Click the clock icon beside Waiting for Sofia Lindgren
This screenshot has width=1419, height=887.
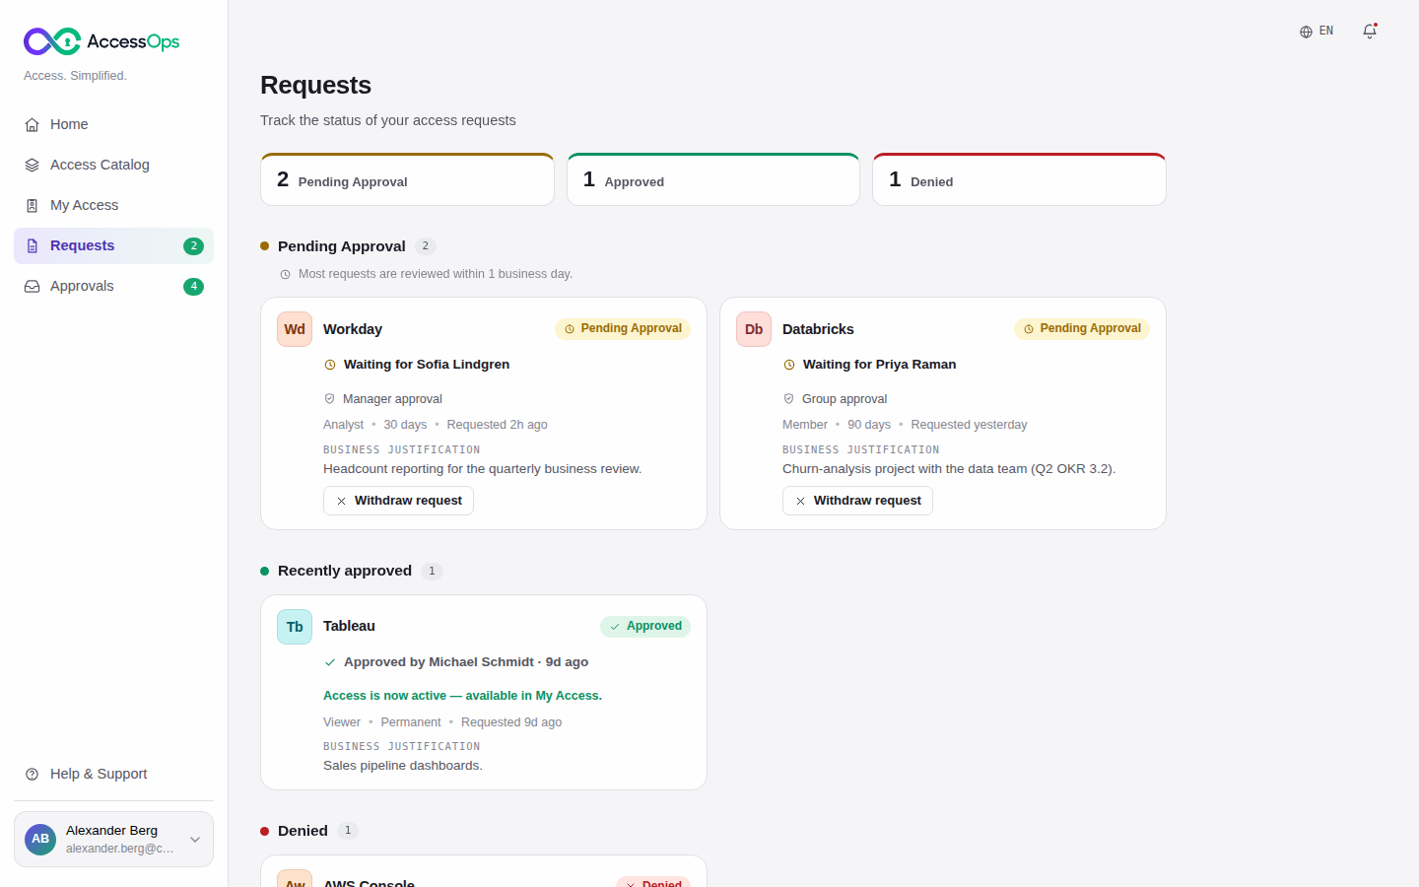click(330, 365)
